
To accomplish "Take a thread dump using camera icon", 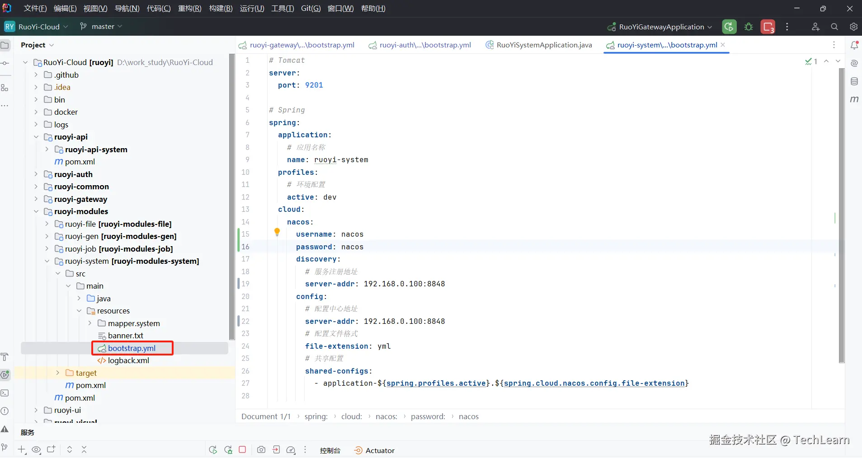I will [x=261, y=450].
